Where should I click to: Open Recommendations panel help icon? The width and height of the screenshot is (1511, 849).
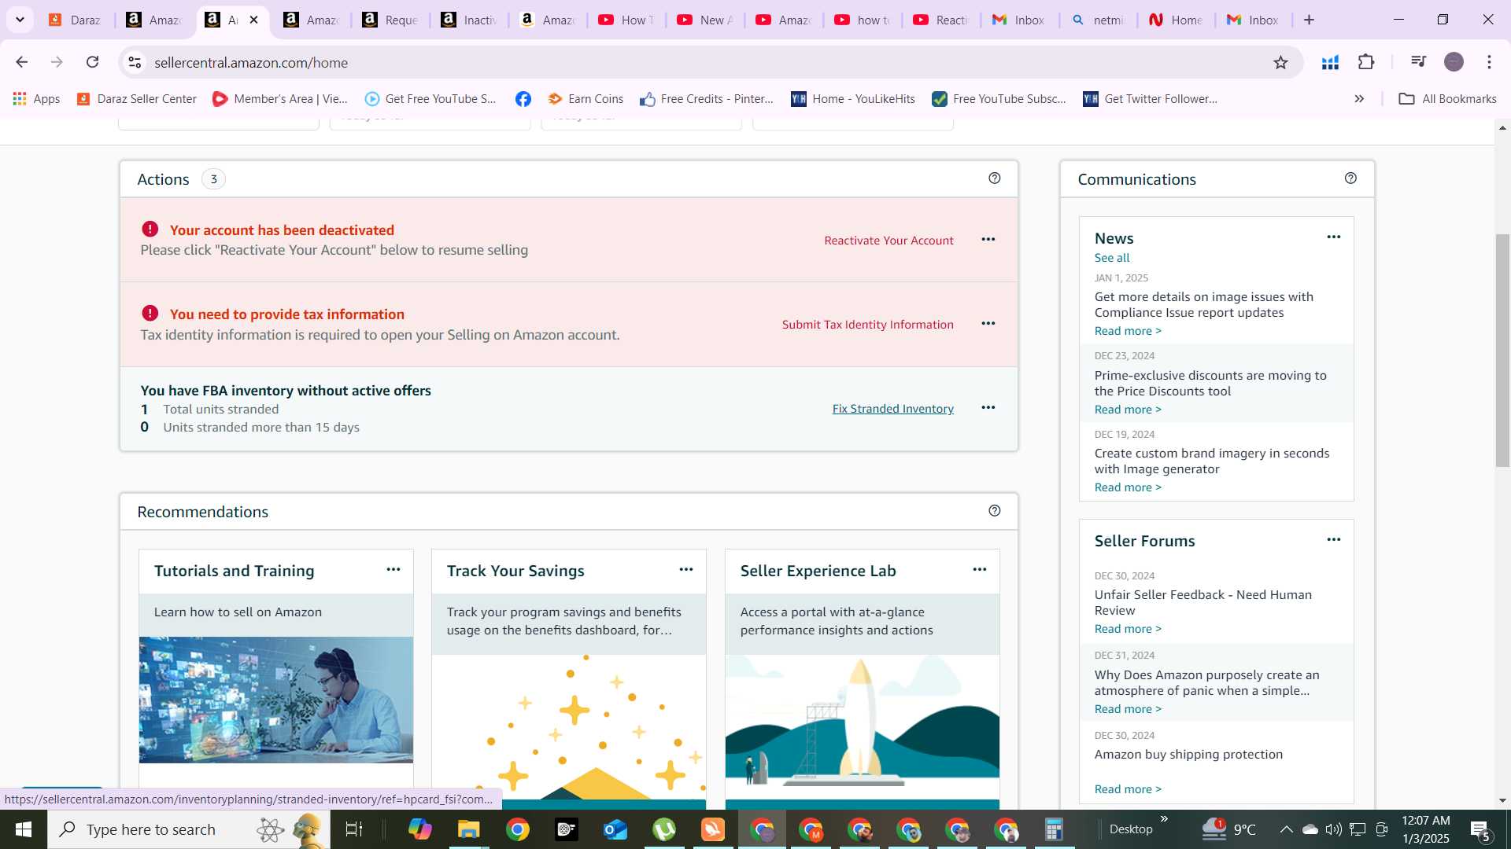click(995, 511)
